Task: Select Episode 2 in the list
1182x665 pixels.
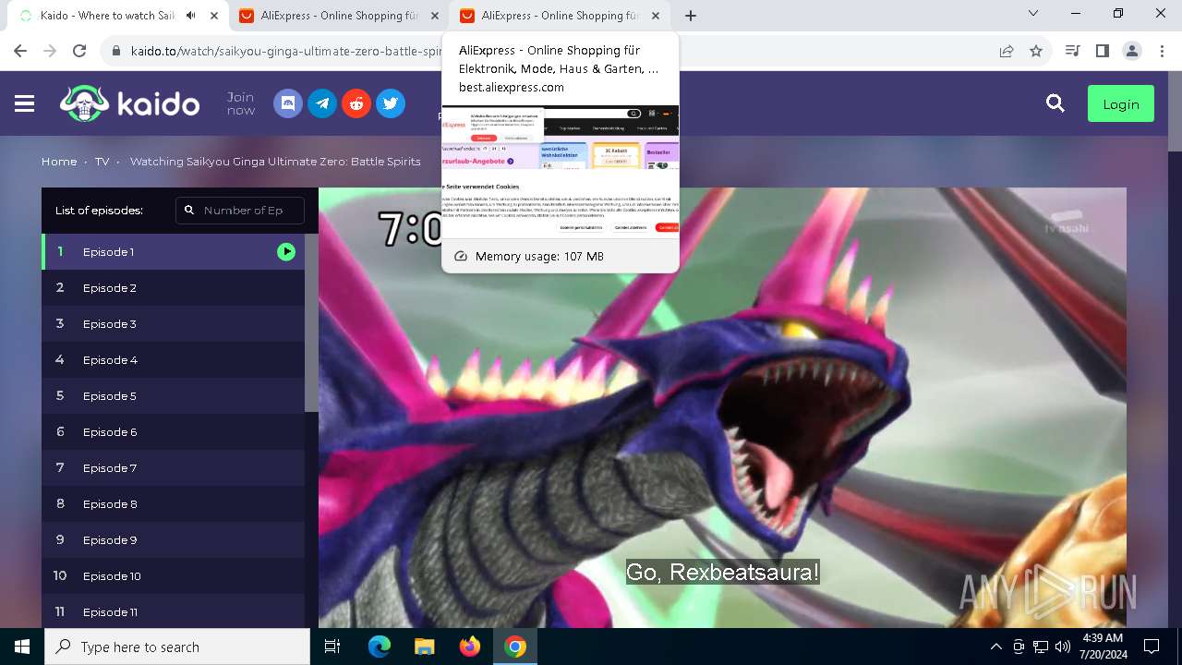Action: [x=173, y=287]
